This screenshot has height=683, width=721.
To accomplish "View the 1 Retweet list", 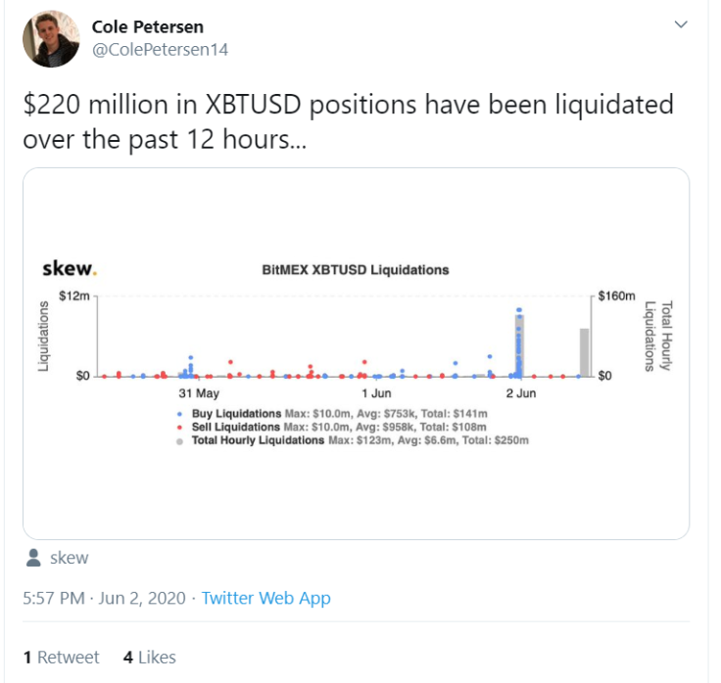I will click(61, 658).
